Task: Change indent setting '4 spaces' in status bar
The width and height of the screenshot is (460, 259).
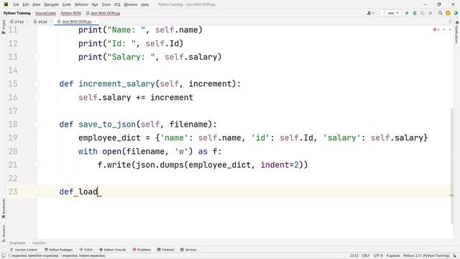Action: [393, 256]
